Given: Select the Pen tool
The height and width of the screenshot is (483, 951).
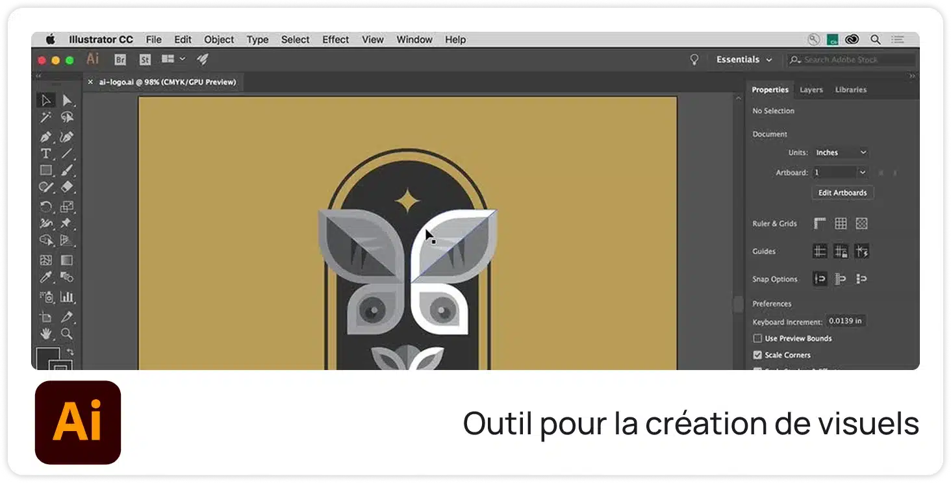Looking at the screenshot, I should (x=46, y=137).
